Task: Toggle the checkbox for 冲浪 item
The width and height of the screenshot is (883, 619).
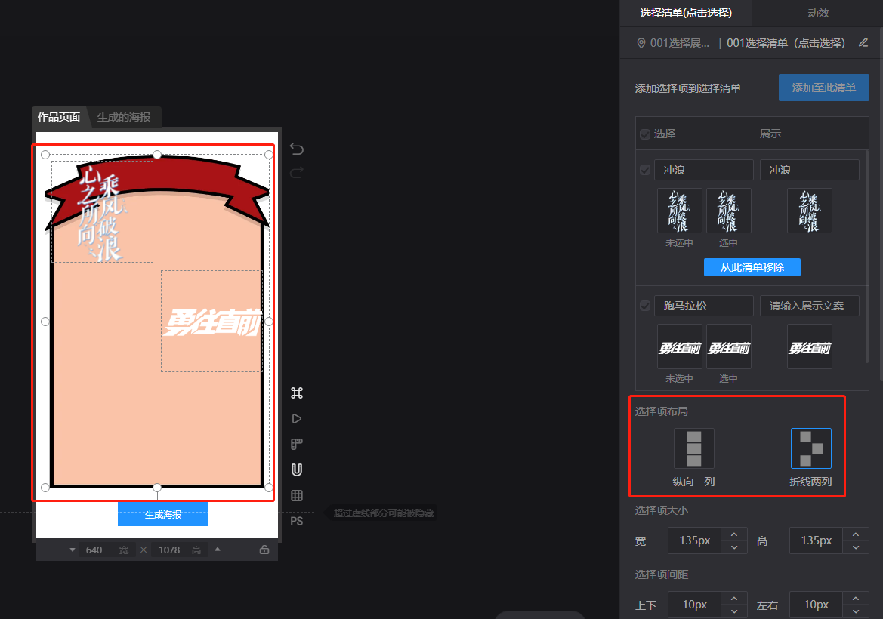Action: (x=645, y=170)
